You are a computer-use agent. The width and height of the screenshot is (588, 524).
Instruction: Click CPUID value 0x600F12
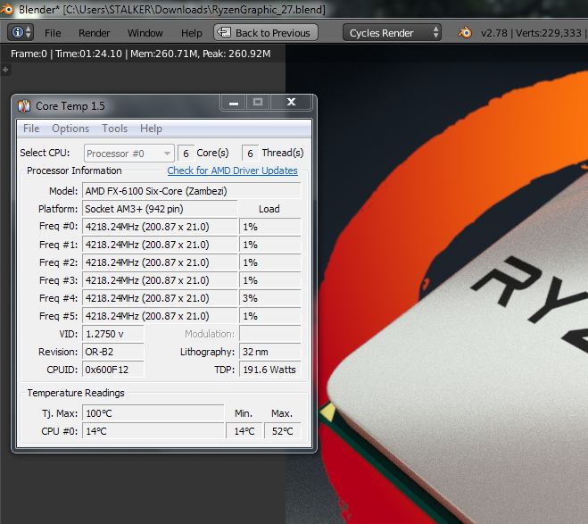pyautogui.click(x=113, y=370)
